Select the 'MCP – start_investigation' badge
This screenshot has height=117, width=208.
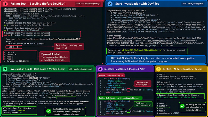[193, 4]
